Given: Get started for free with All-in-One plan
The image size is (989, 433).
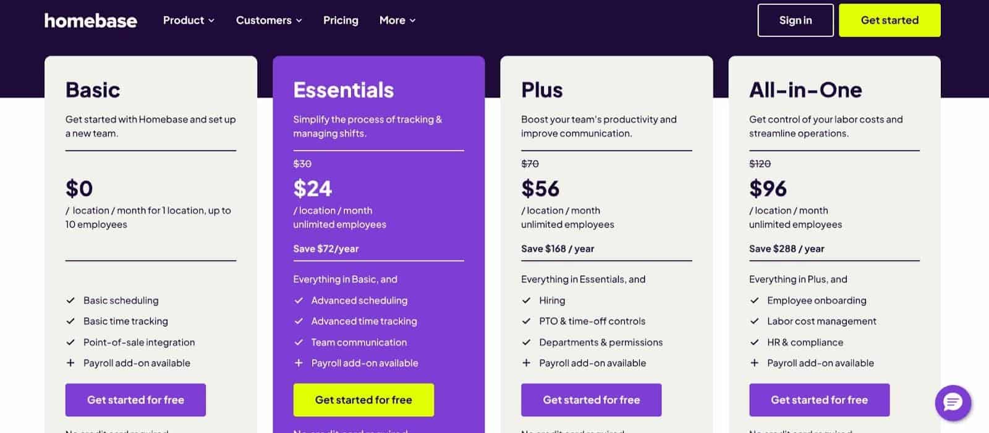Looking at the screenshot, I should (x=819, y=400).
